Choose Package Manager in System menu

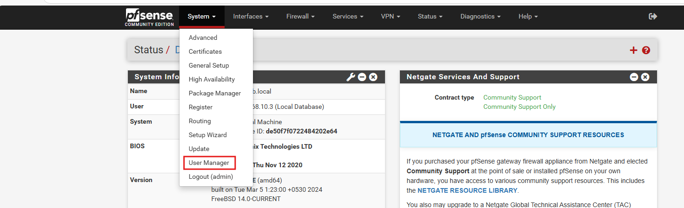(215, 93)
